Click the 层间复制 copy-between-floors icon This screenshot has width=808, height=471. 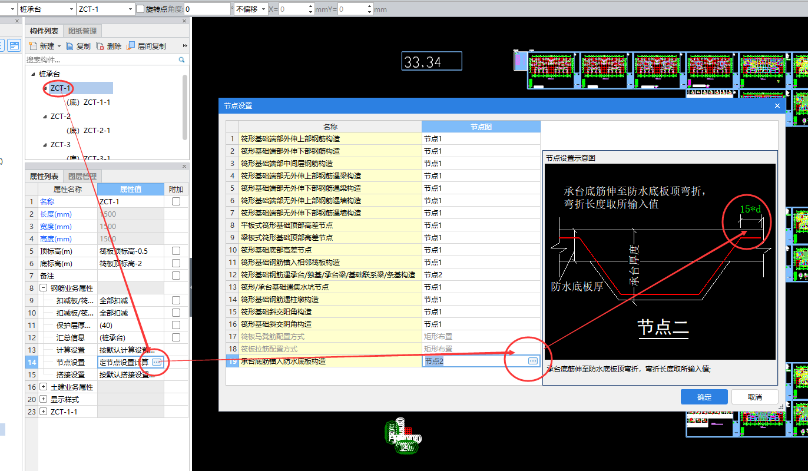coord(131,46)
